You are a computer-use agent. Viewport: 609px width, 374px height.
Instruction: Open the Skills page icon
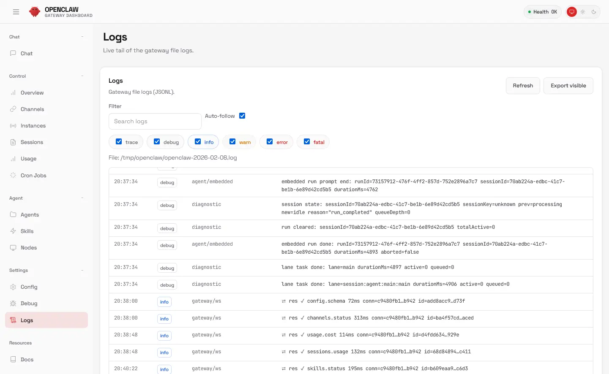tap(13, 231)
